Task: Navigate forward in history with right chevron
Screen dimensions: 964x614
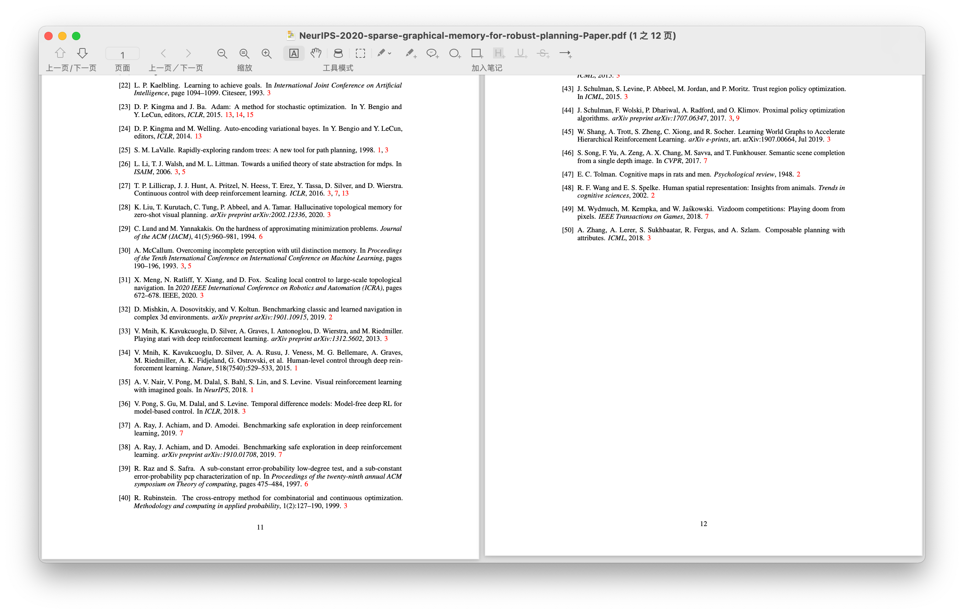Action: click(x=189, y=53)
